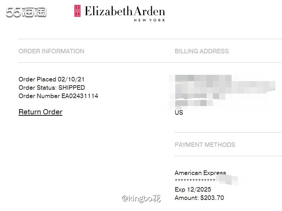This screenshot has width=282, height=211.
Task: Click the @kingbo花 watermark text
Action: 141,199
